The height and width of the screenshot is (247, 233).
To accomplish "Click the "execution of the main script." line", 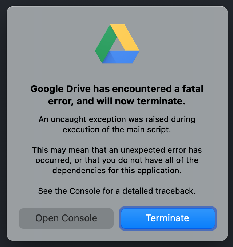I will (117, 130).
